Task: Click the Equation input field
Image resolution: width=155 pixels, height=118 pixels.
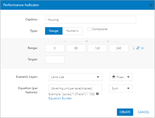Action: coord(75,88)
